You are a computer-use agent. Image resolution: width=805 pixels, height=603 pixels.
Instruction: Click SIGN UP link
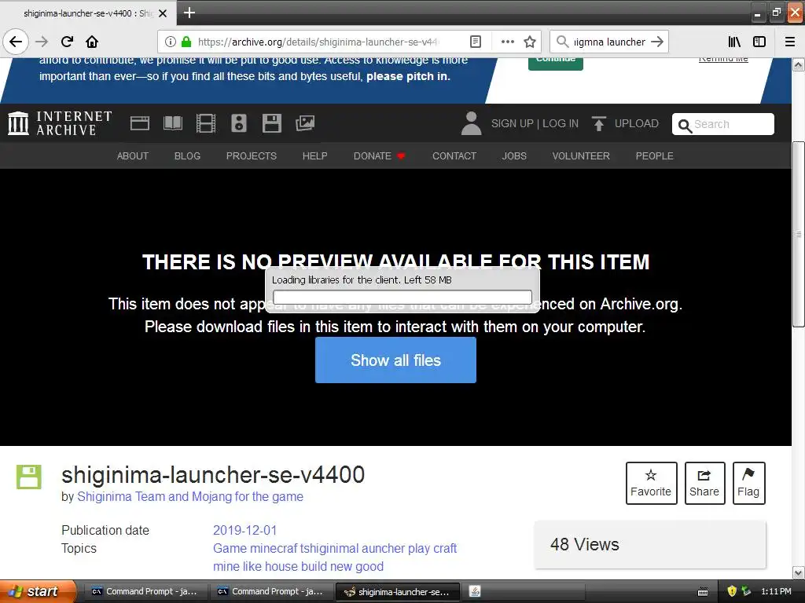513,123
